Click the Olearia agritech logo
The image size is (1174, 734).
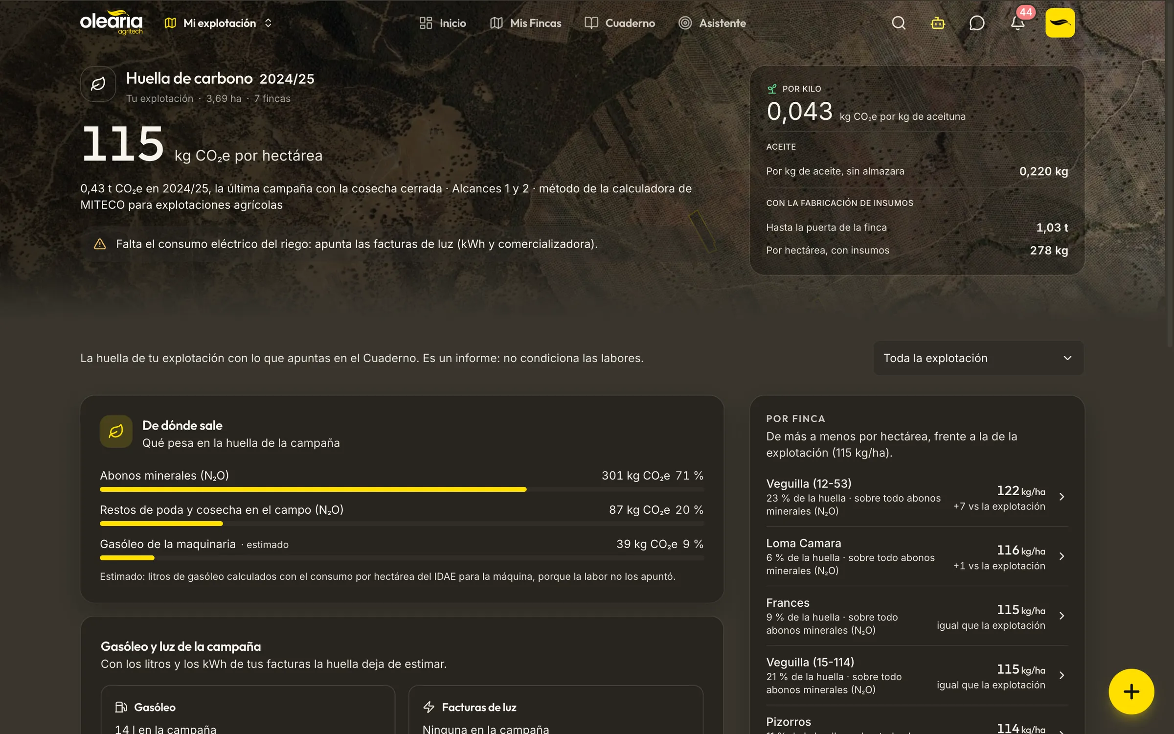(112, 23)
